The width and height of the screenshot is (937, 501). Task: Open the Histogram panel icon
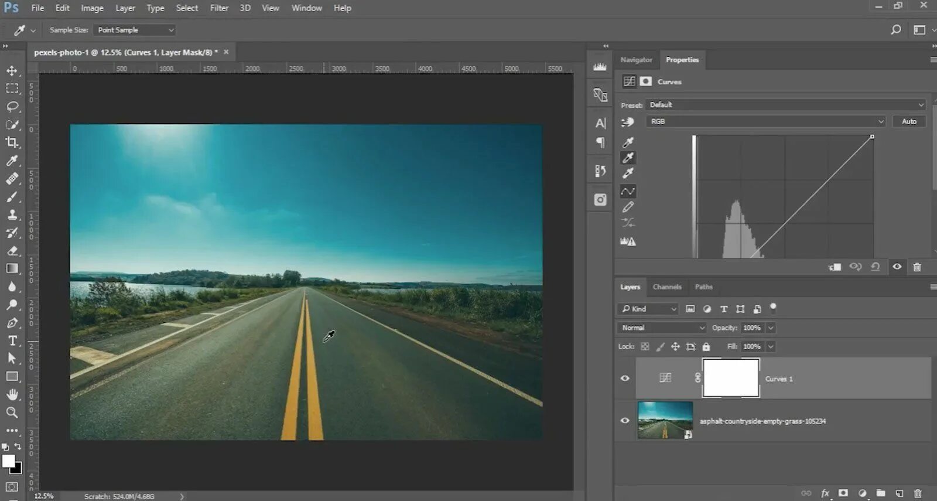pyautogui.click(x=600, y=67)
